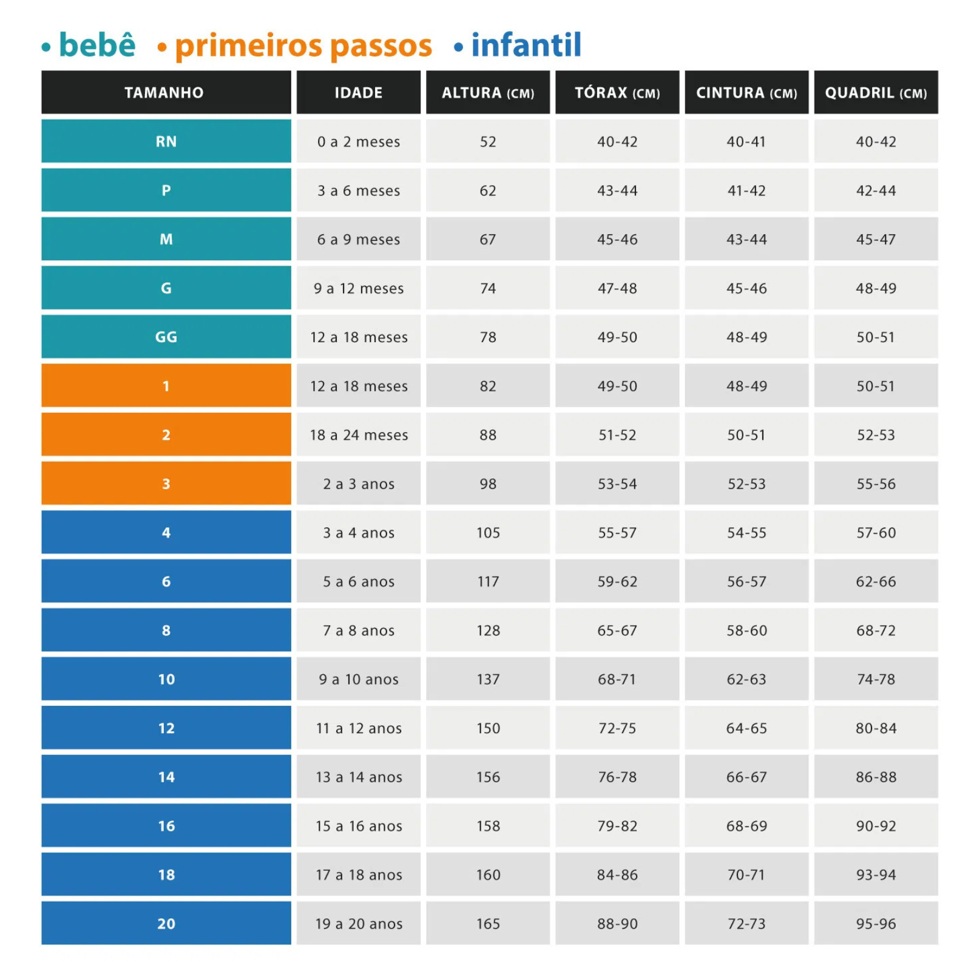This screenshot has height=971, width=971.
Task: Select the teal GG size cell
Action: [x=166, y=337]
